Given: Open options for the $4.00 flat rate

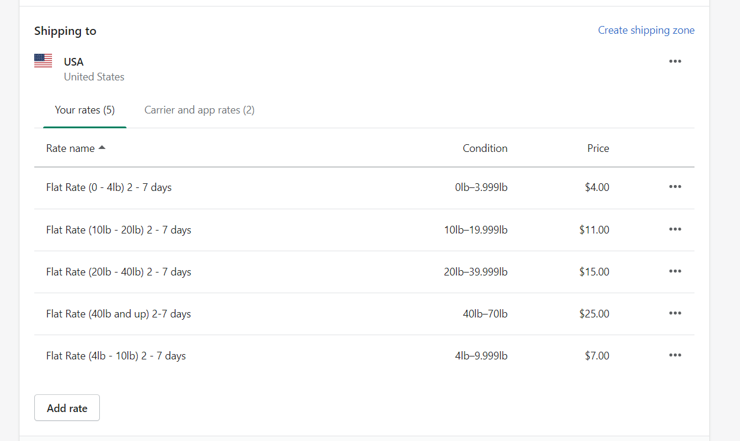Looking at the screenshot, I should pyautogui.click(x=675, y=187).
